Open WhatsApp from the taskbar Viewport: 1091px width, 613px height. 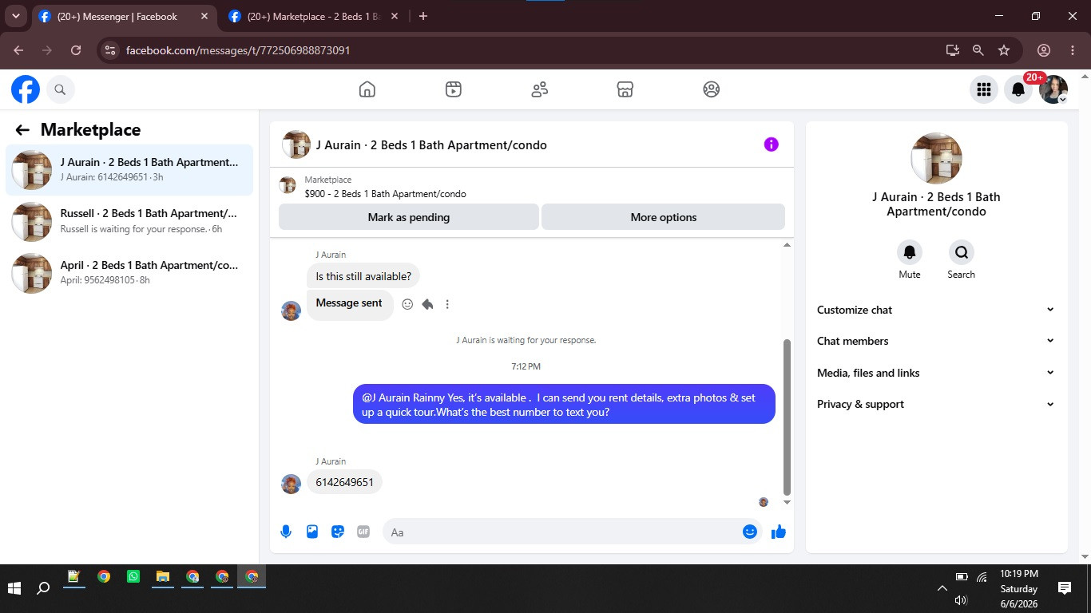coord(133,576)
